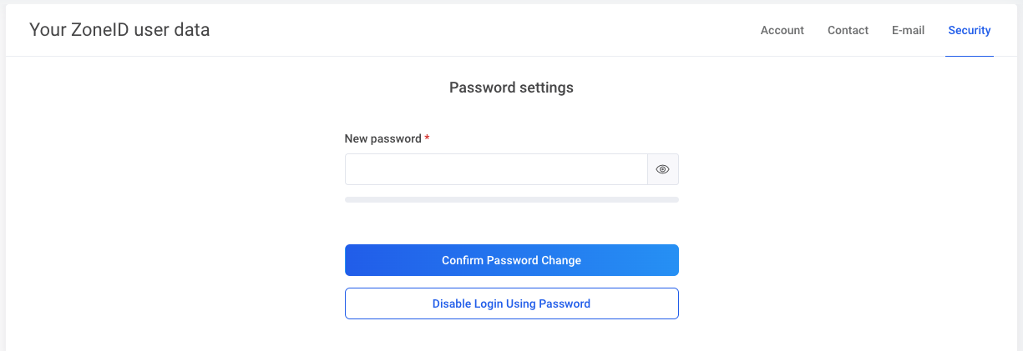Click the underline beneath Security tab

969,56
